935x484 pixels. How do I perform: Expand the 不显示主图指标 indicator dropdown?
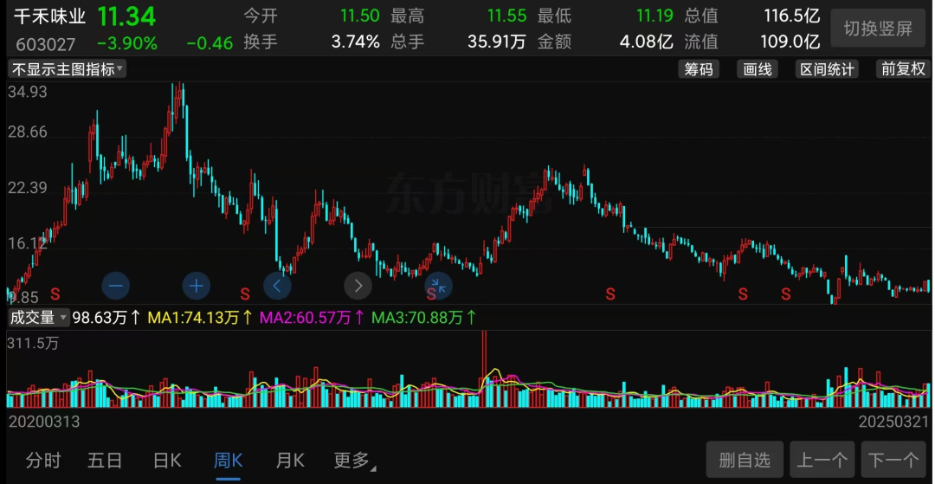68,69
